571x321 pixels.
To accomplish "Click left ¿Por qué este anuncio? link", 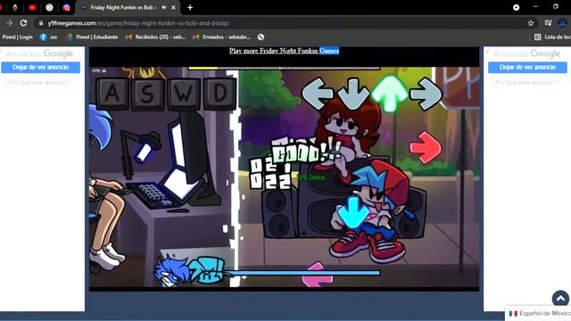I will click(37, 83).
